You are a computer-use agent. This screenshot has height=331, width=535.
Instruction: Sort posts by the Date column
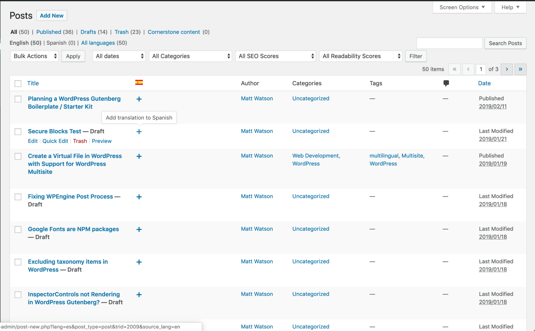[x=484, y=83]
